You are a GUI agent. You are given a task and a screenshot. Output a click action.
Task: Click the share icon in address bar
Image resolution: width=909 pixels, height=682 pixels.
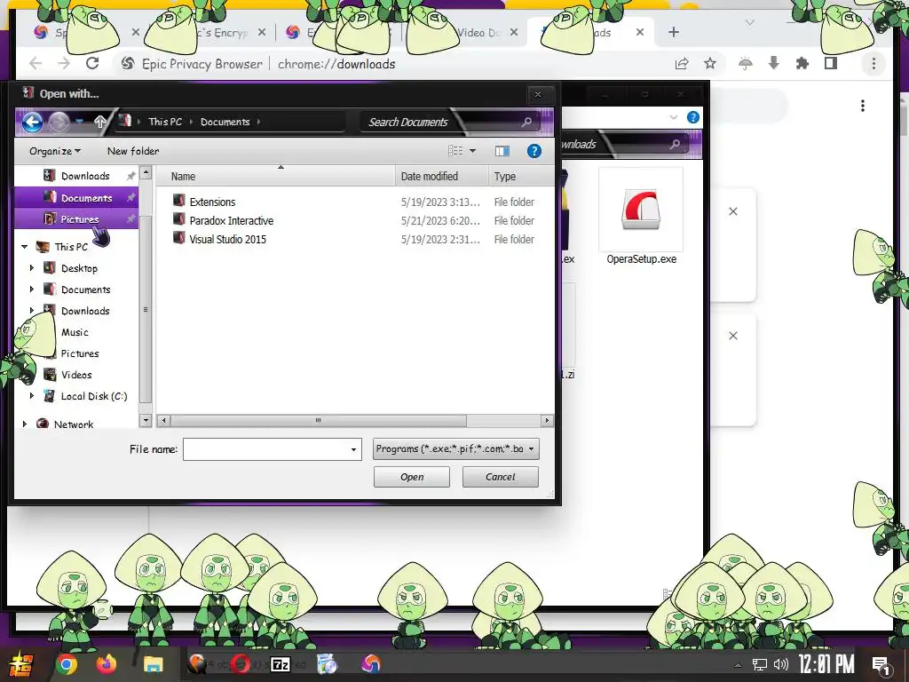[682, 63]
